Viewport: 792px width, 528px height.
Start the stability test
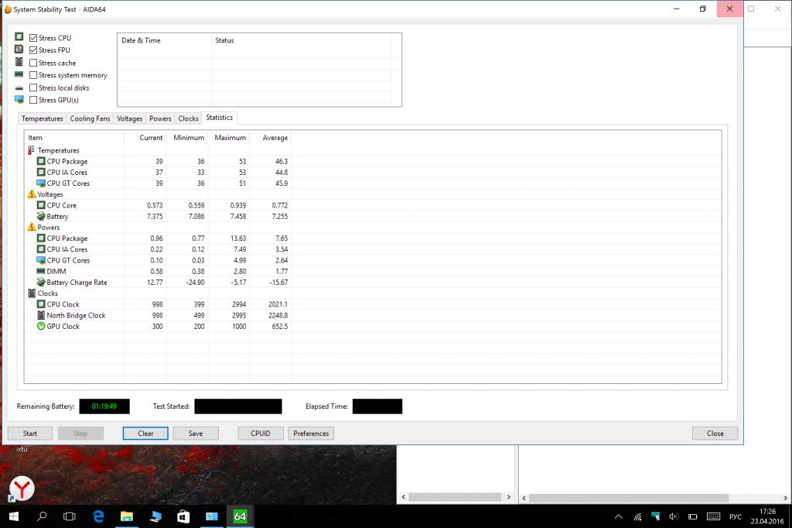point(30,434)
